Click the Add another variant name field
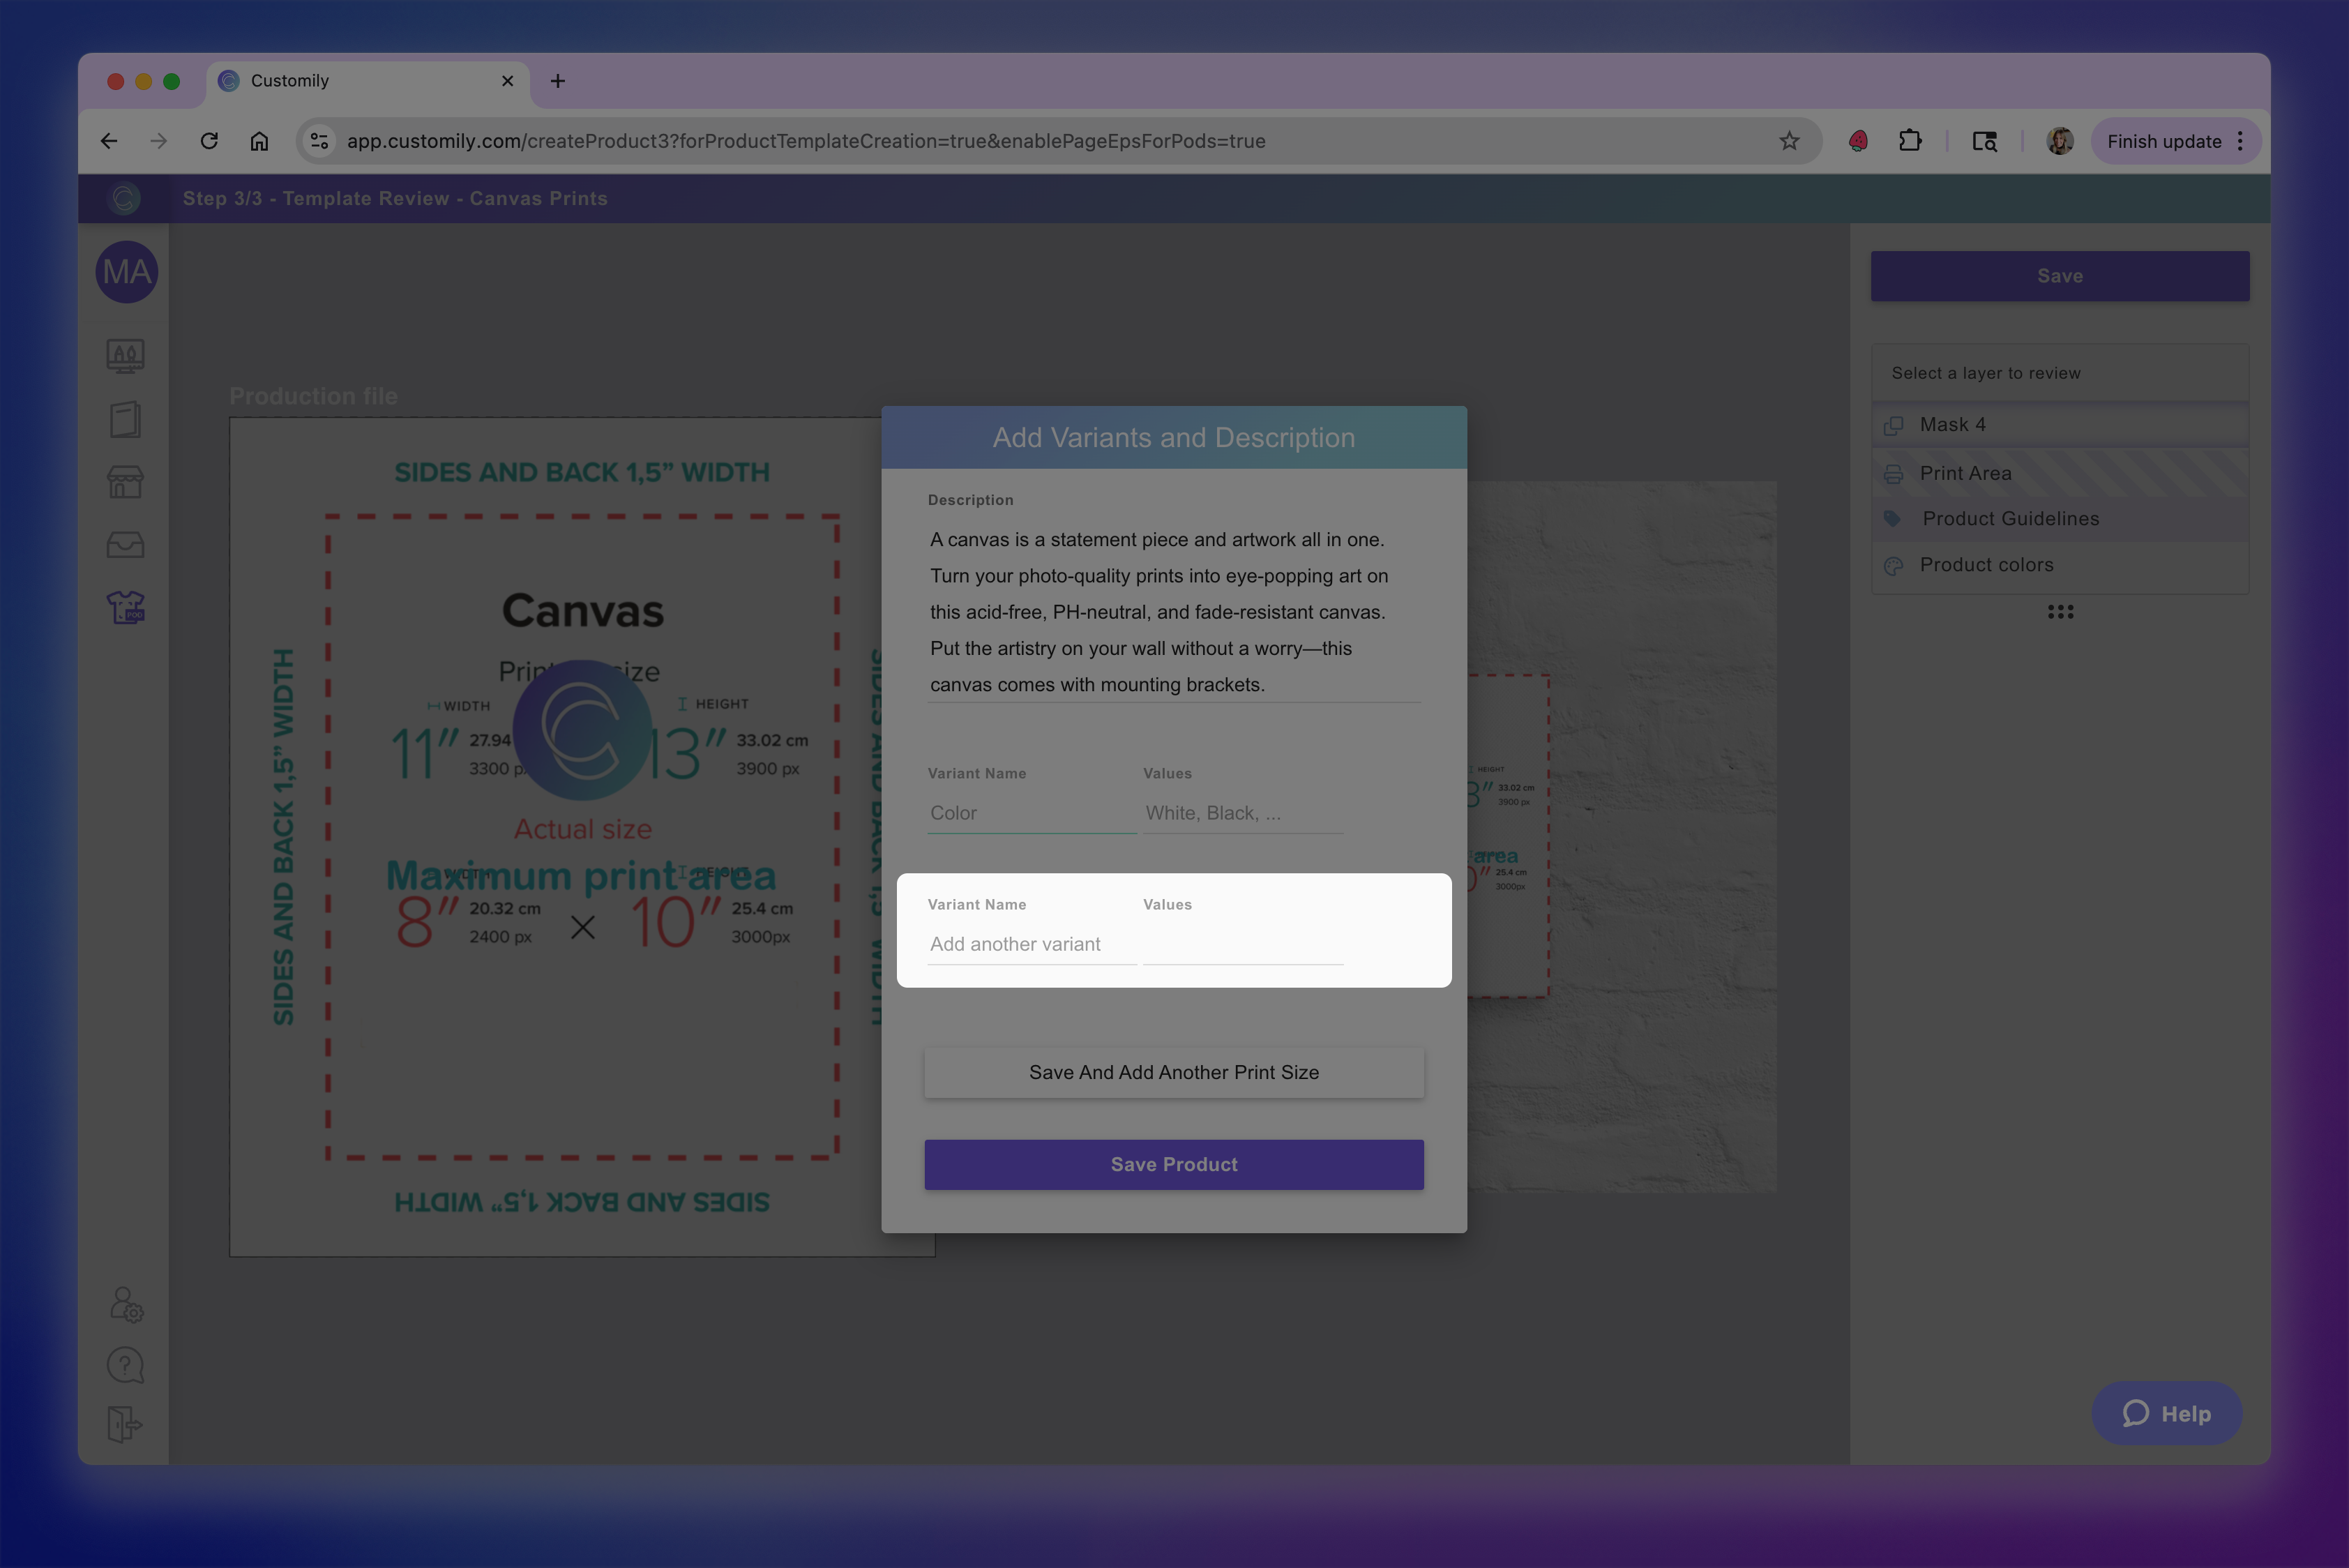Image resolution: width=2349 pixels, height=1568 pixels. (1031, 945)
